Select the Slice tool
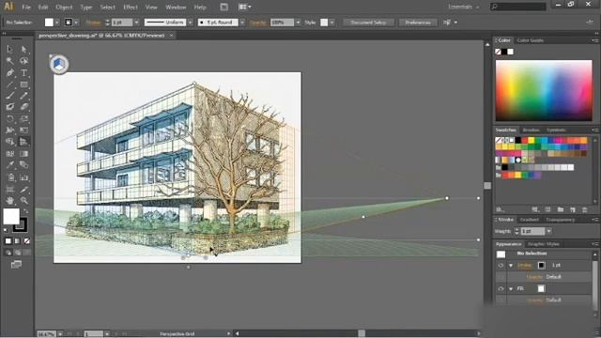Viewport: 601px width, 338px height. coord(23,190)
